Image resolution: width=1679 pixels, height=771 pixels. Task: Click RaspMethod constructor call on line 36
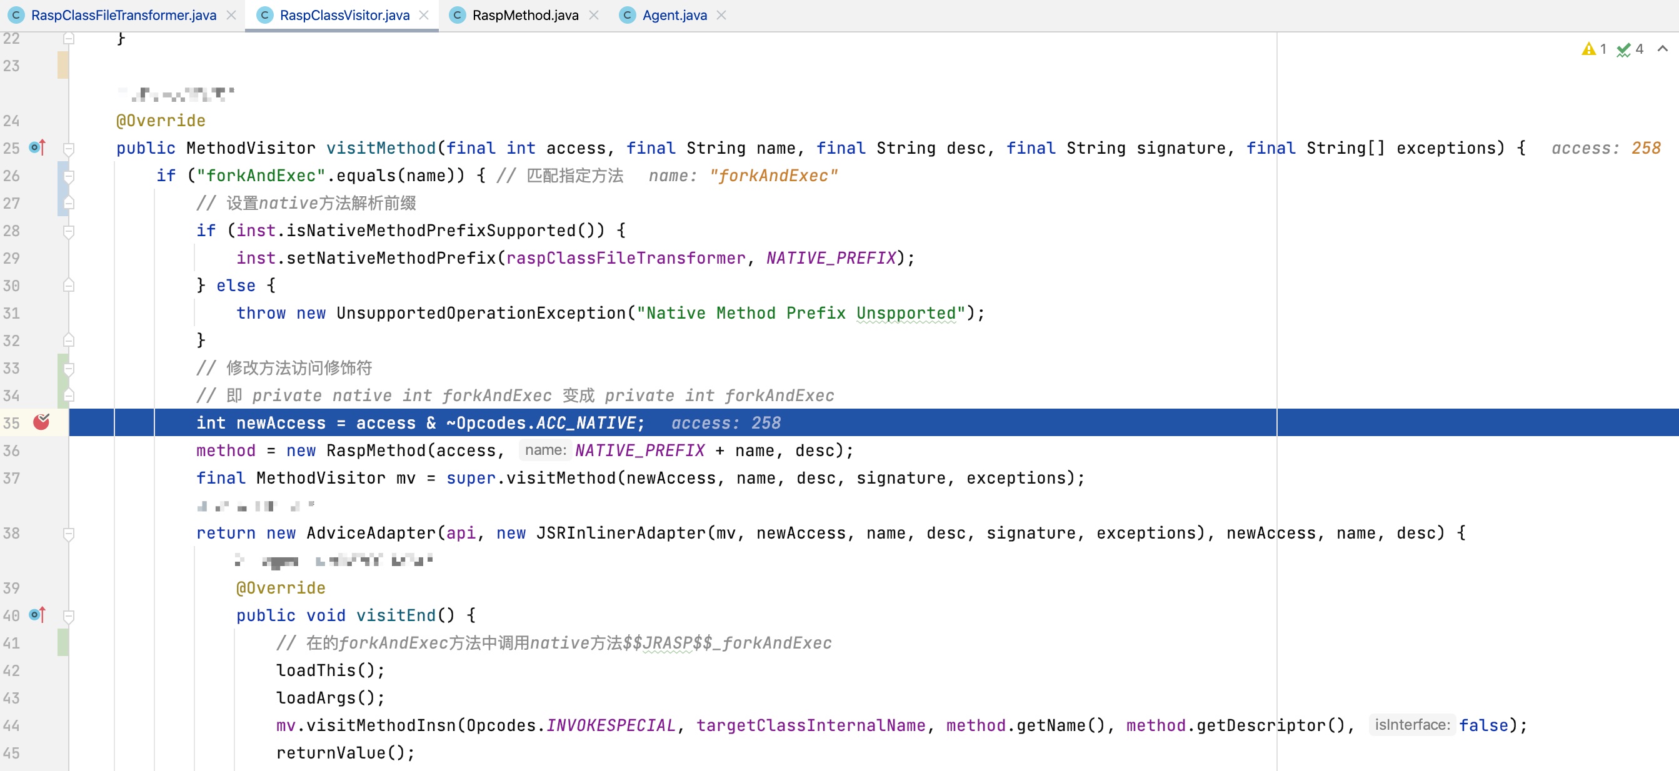(x=376, y=450)
